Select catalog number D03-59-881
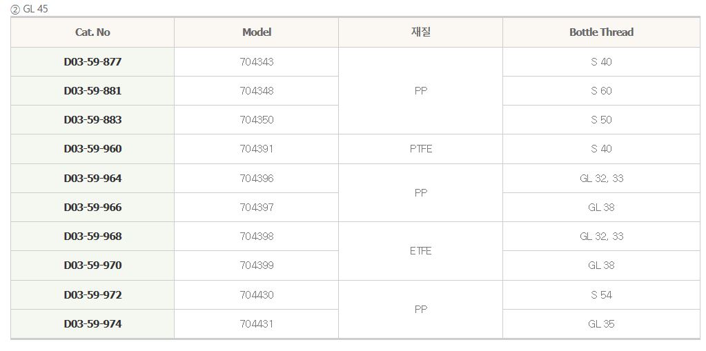This screenshot has width=706, height=351. (x=92, y=91)
